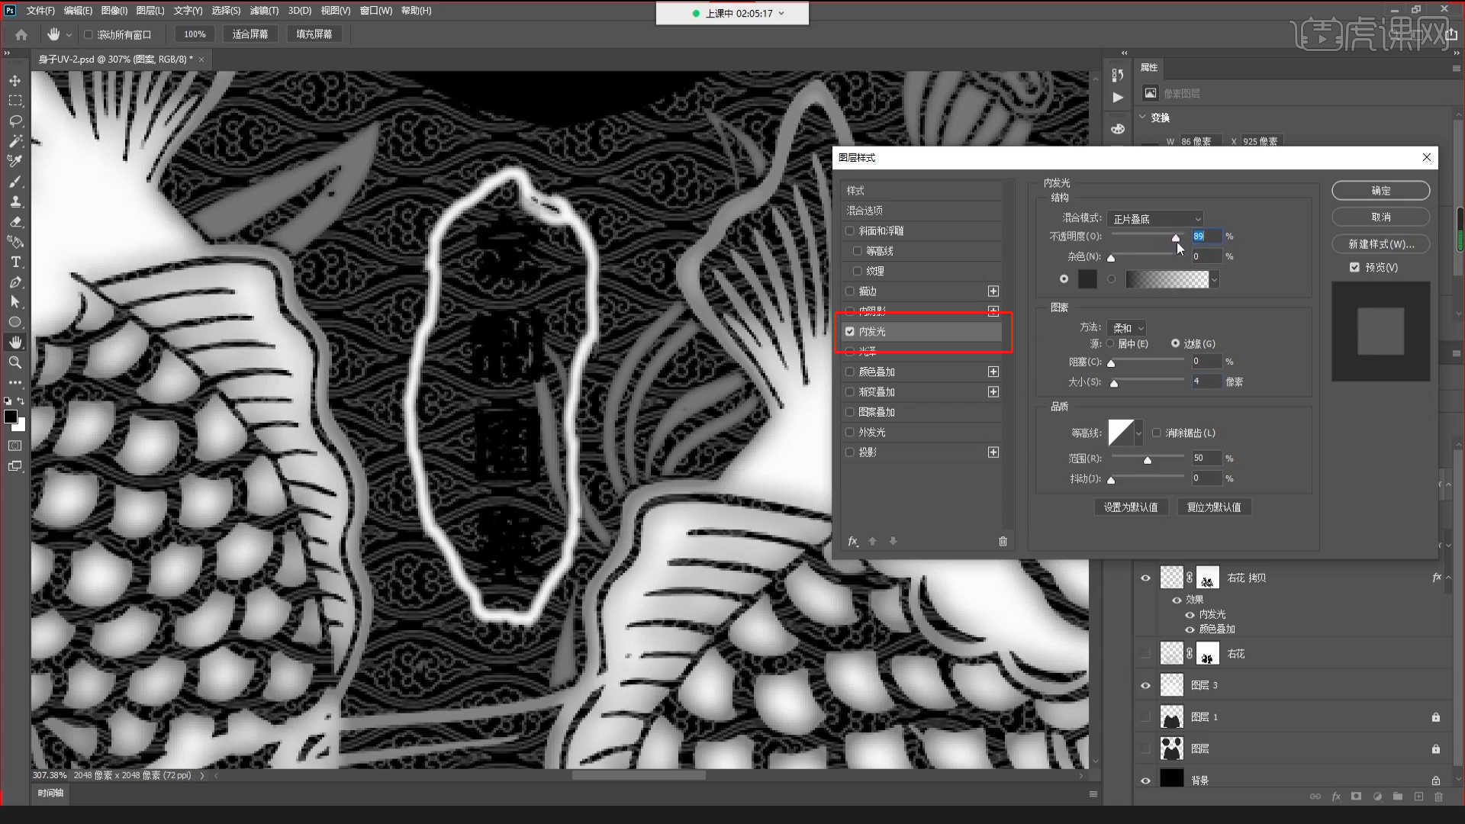Select the Path Selection tool
The height and width of the screenshot is (824, 1465).
pos(15,302)
